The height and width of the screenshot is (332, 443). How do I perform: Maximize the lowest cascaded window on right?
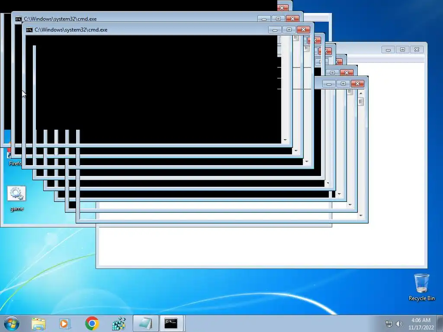343,83
